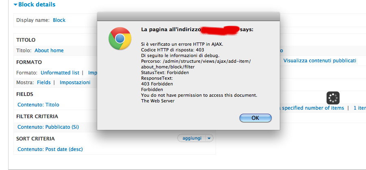Edit the About home title link
This screenshot has height=170, width=366.
point(49,51)
